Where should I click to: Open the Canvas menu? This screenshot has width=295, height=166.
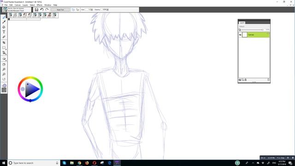point(18,5)
